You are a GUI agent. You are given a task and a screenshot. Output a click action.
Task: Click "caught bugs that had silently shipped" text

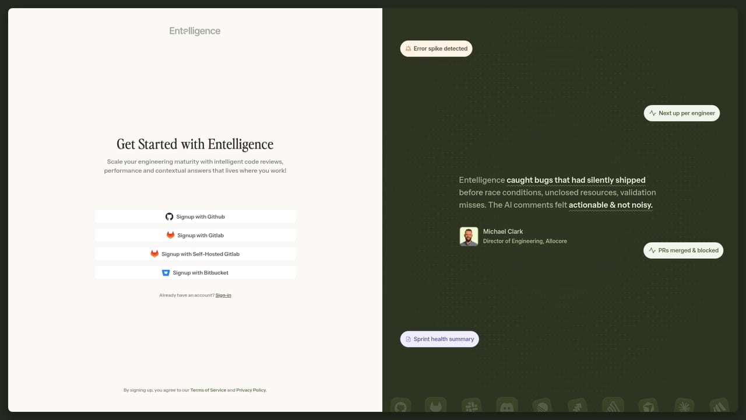click(x=576, y=180)
